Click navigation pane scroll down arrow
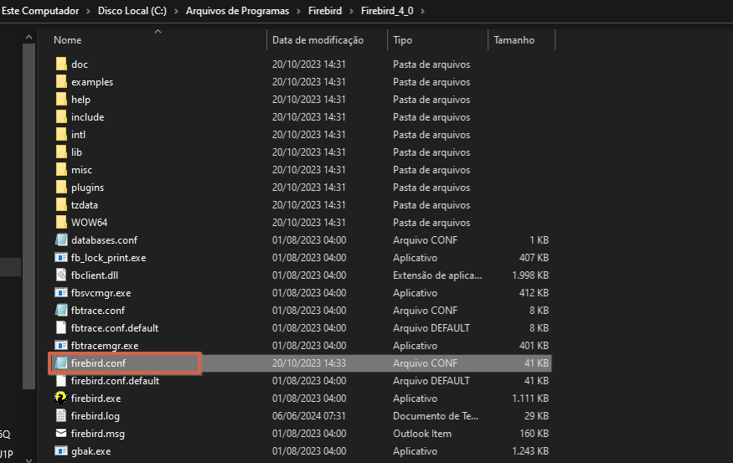The height and width of the screenshot is (463, 733). pyautogui.click(x=29, y=460)
